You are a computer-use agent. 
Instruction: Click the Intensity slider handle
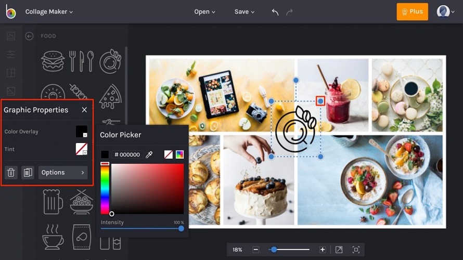coord(181,228)
